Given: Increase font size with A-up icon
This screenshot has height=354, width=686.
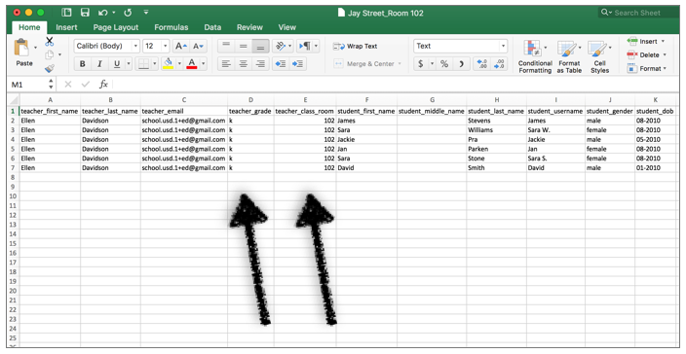Looking at the screenshot, I should coord(181,46).
